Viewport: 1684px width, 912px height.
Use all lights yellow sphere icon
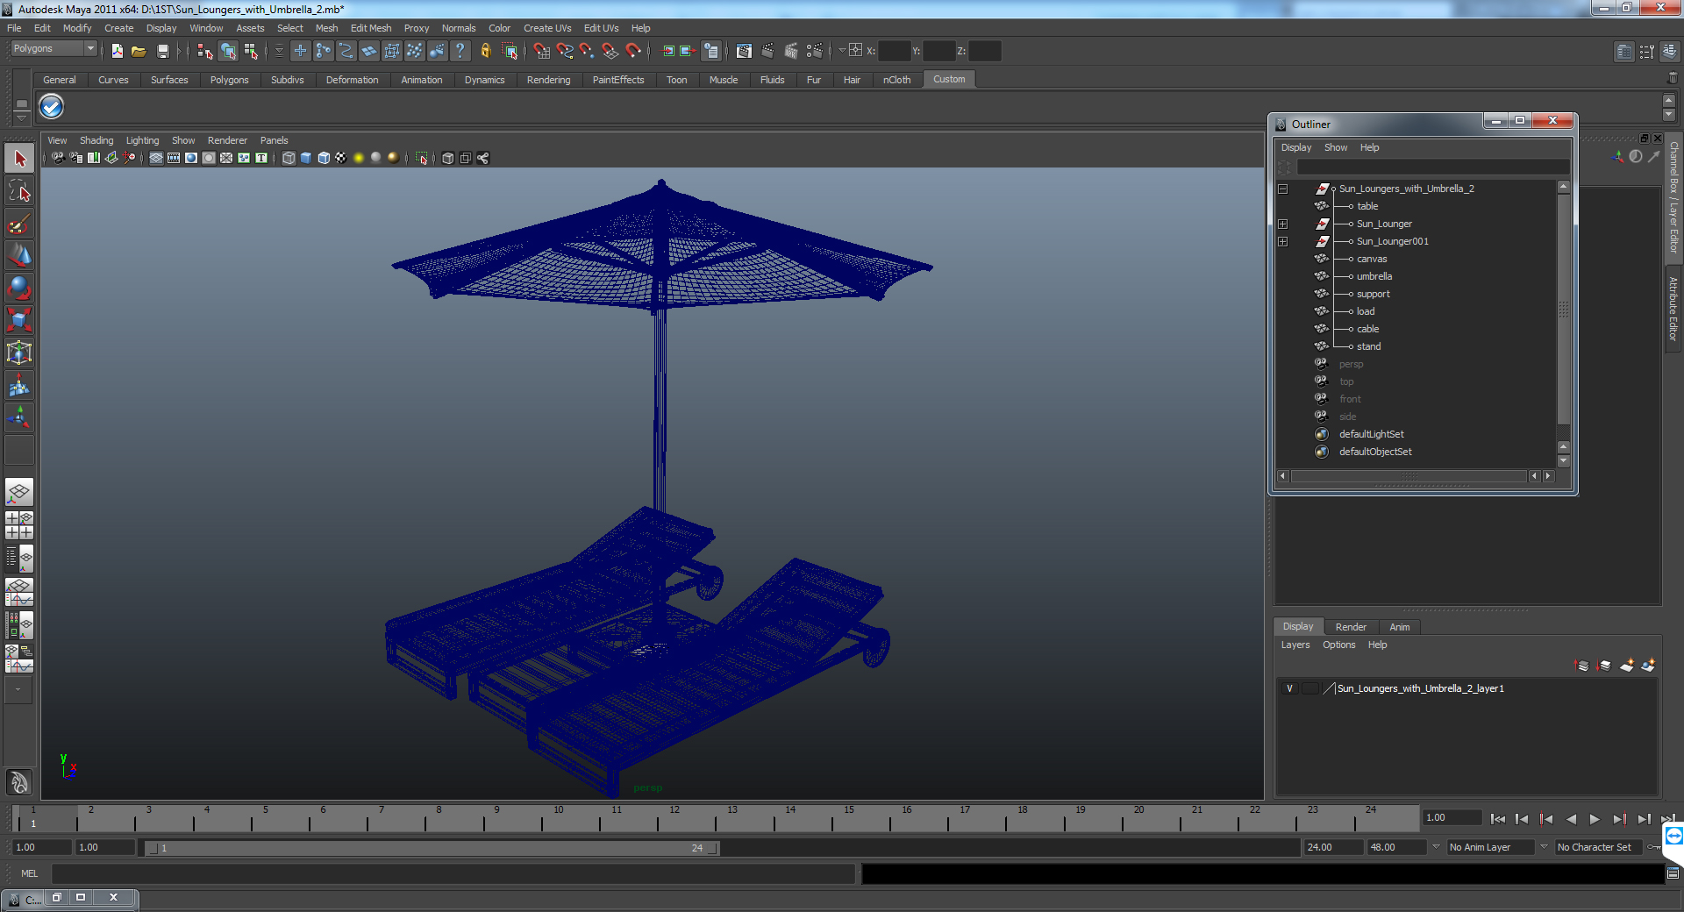[x=359, y=158]
